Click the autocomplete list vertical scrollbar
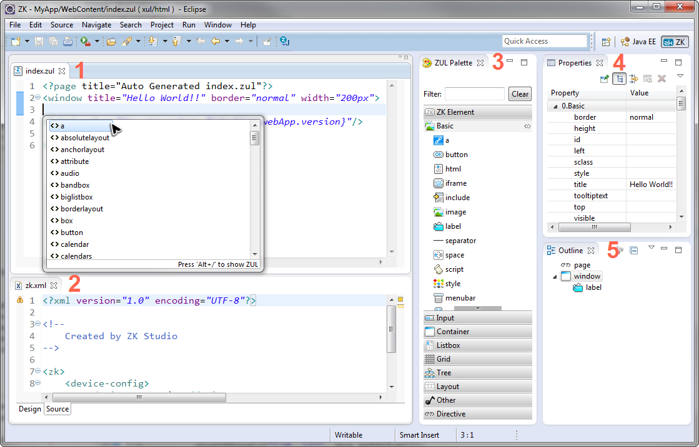Image resolution: width=699 pixels, height=447 pixels. (255, 190)
